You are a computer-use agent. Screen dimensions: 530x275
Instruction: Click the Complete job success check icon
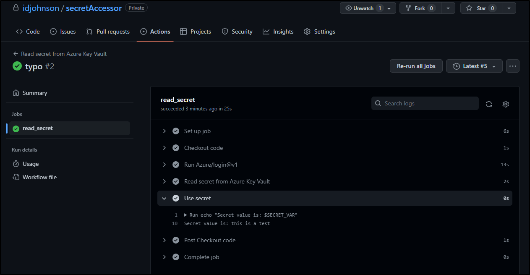[x=176, y=257]
